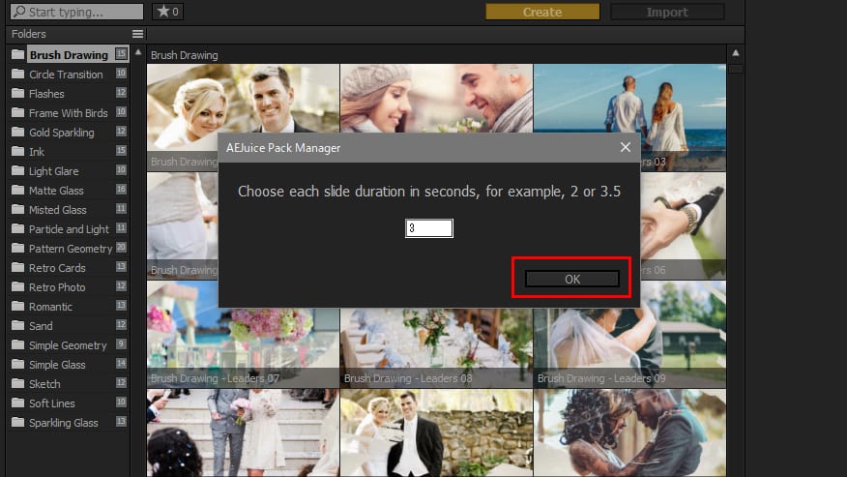This screenshot has width=847, height=477.
Task: Click the Matte Glass folder icon
Action: [x=17, y=190]
